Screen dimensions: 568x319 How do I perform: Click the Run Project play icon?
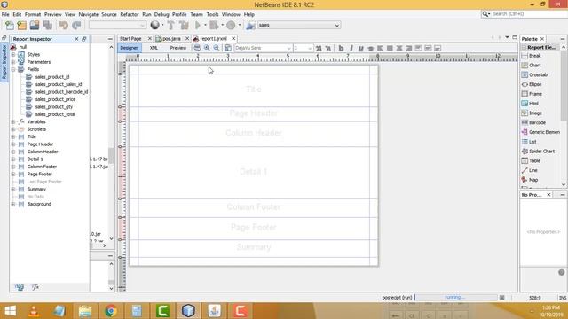tap(198, 26)
